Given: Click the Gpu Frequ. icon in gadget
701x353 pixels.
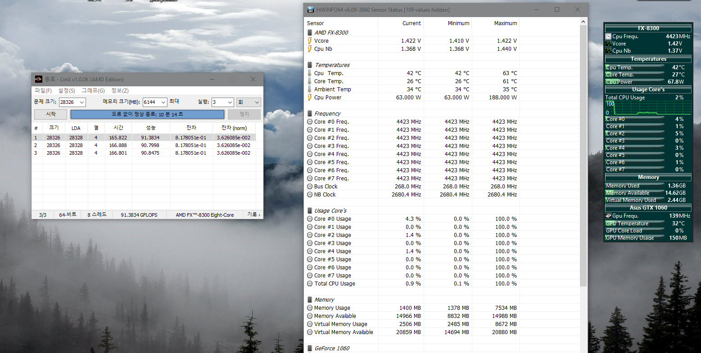Looking at the screenshot, I should point(608,216).
